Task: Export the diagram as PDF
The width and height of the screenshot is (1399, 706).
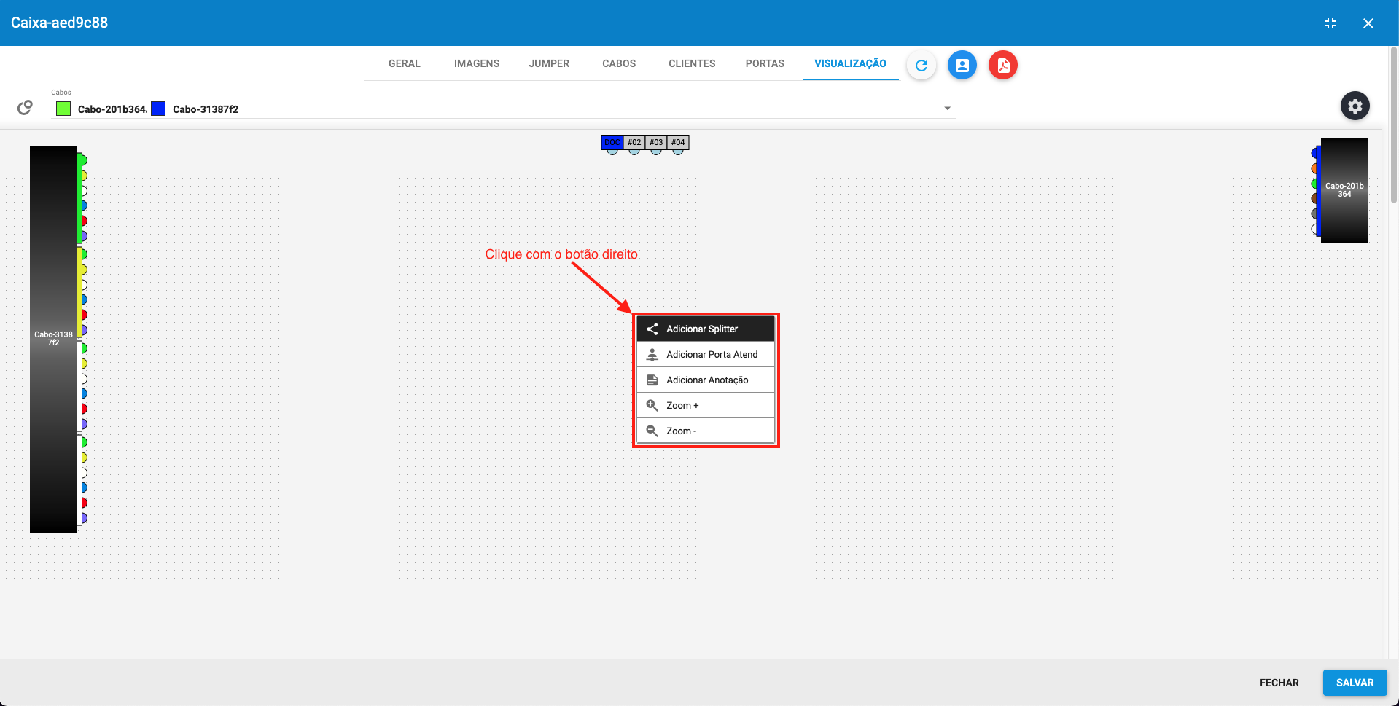Action: (1002, 65)
